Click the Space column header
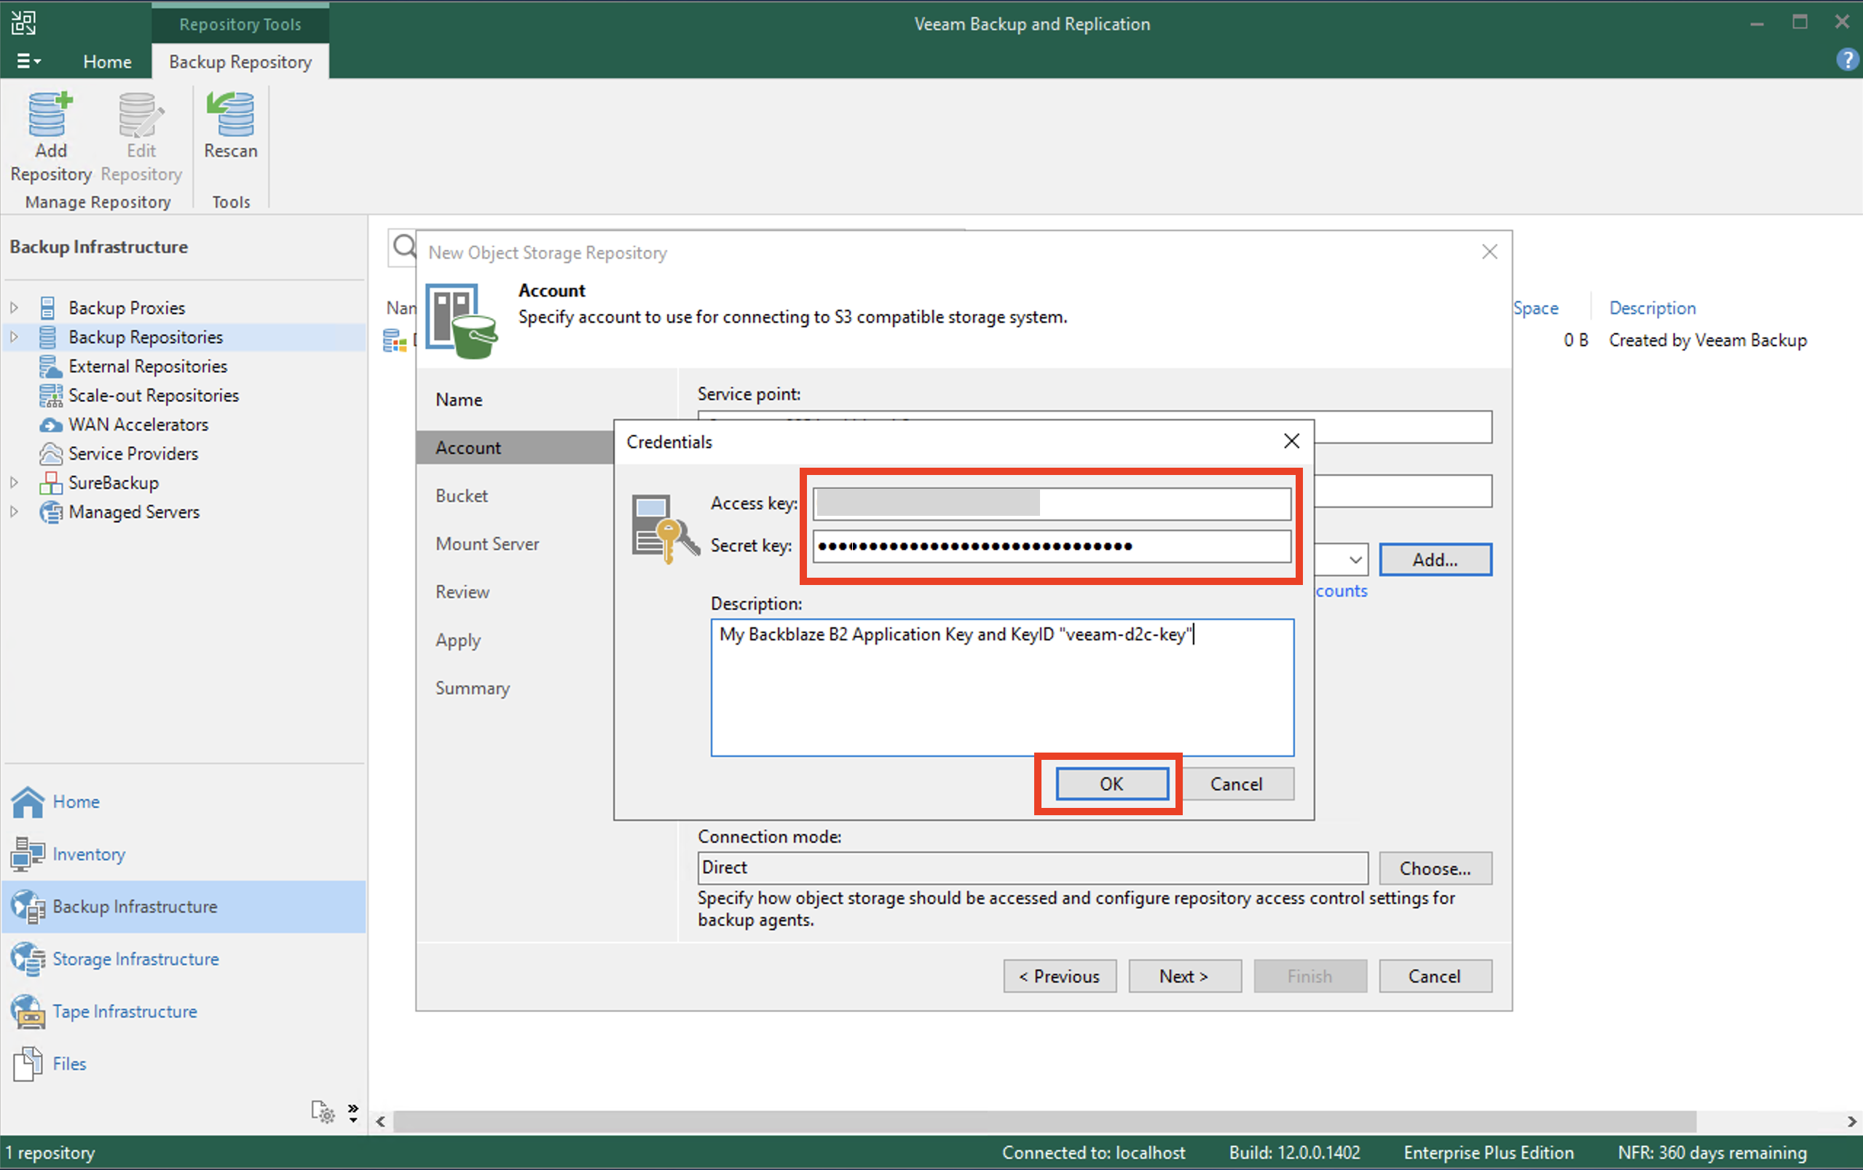 point(1535,308)
